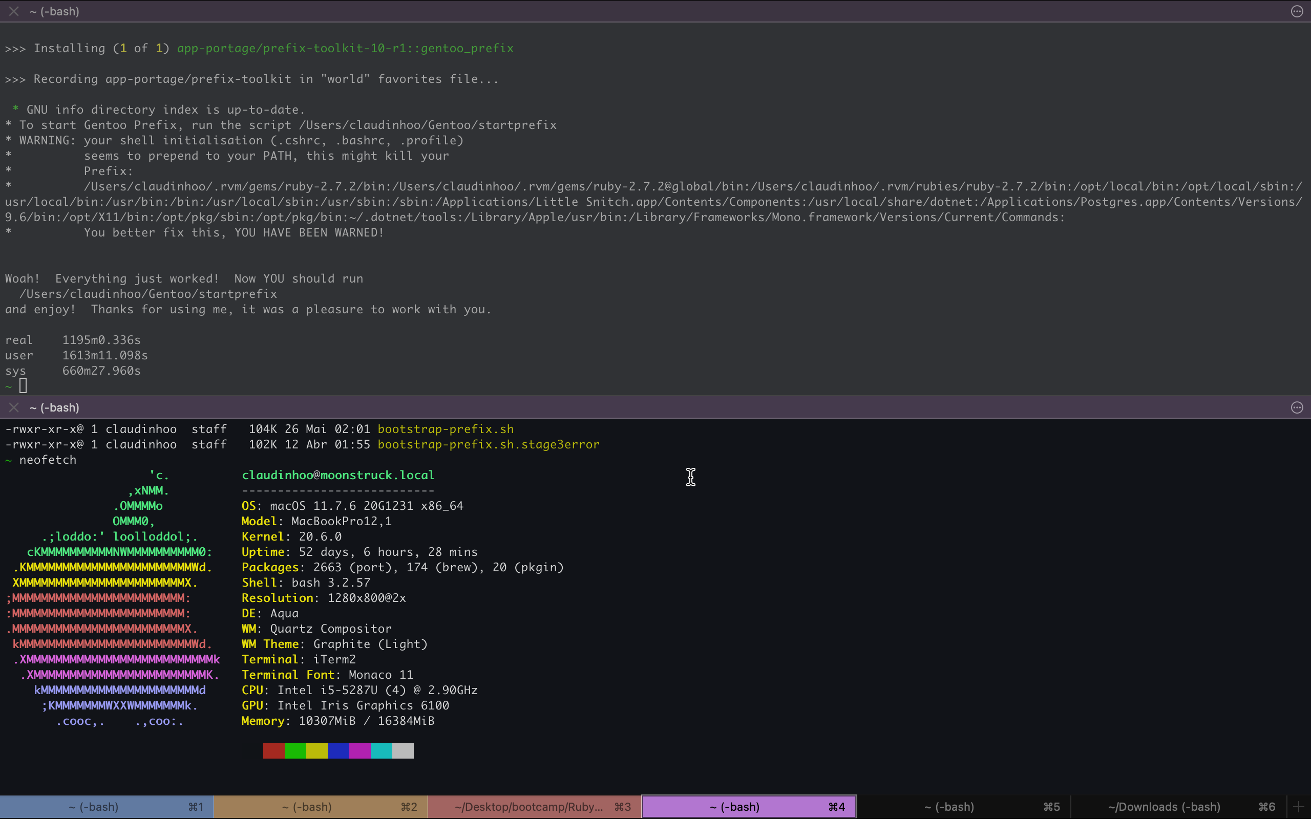Click the bottom pane title '~ (-bash)'
1311x819 pixels.
54,407
